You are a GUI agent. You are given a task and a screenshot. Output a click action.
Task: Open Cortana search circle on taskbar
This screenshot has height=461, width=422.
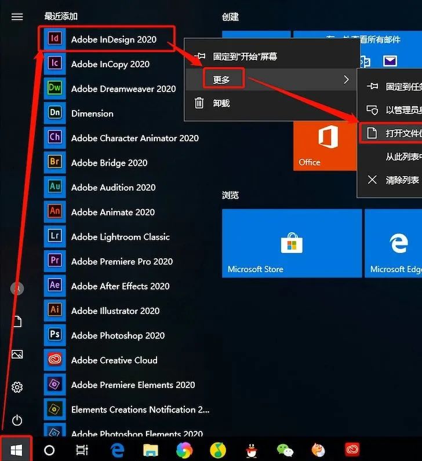(x=49, y=450)
